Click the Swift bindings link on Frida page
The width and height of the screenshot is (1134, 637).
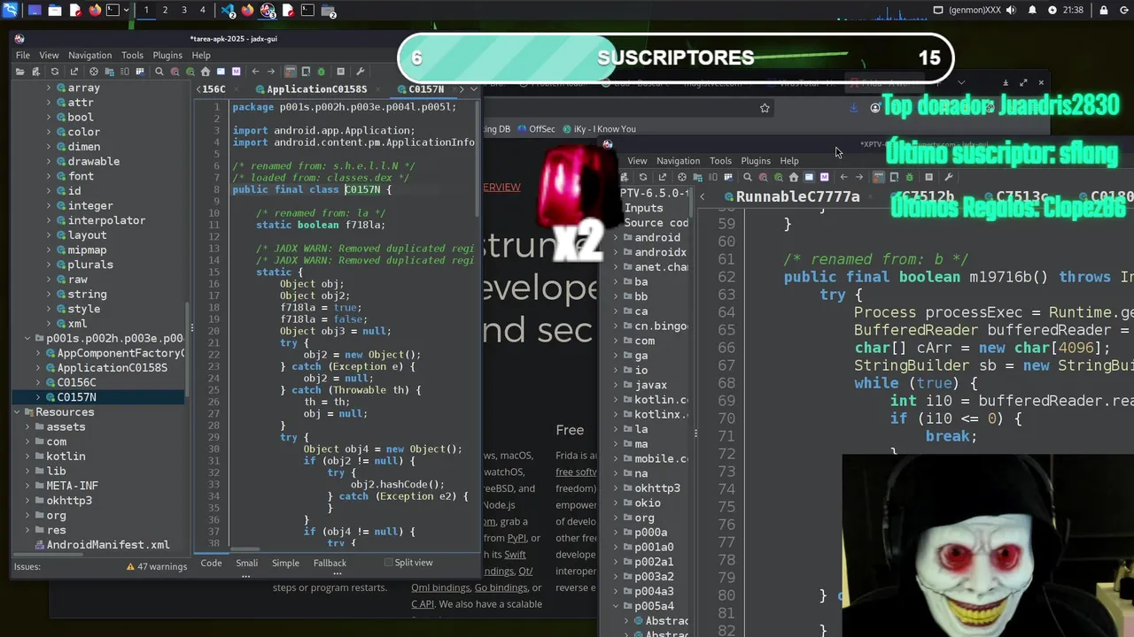click(x=515, y=555)
